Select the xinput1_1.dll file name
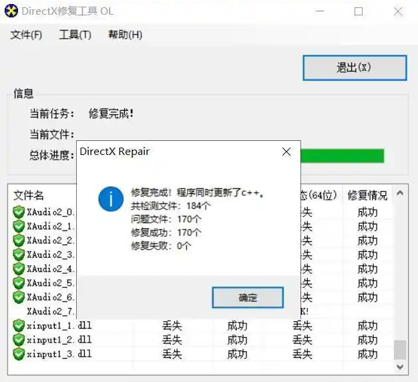 coord(59,326)
